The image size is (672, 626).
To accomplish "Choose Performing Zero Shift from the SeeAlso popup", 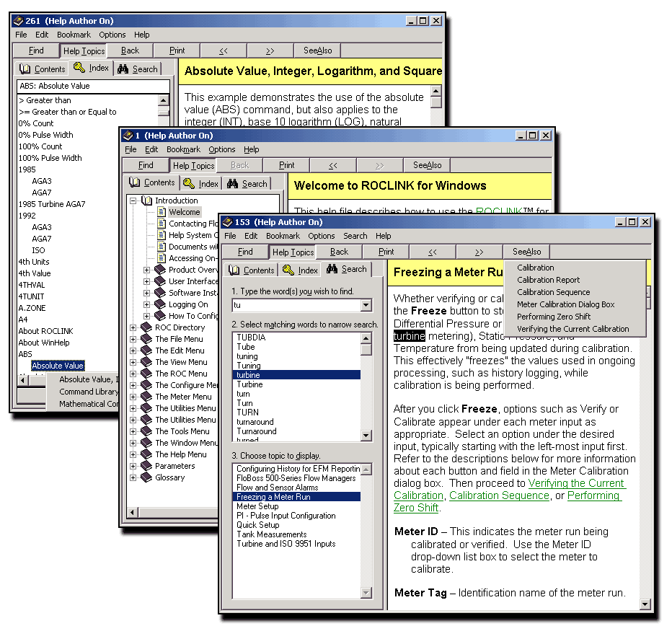I will tap(554, 317).
